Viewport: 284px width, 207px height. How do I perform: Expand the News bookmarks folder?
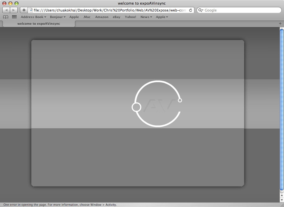click(146, 17)
